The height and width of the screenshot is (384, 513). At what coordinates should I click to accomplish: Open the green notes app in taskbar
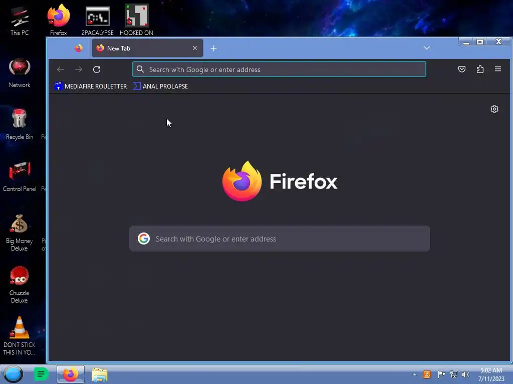[41, 374]
